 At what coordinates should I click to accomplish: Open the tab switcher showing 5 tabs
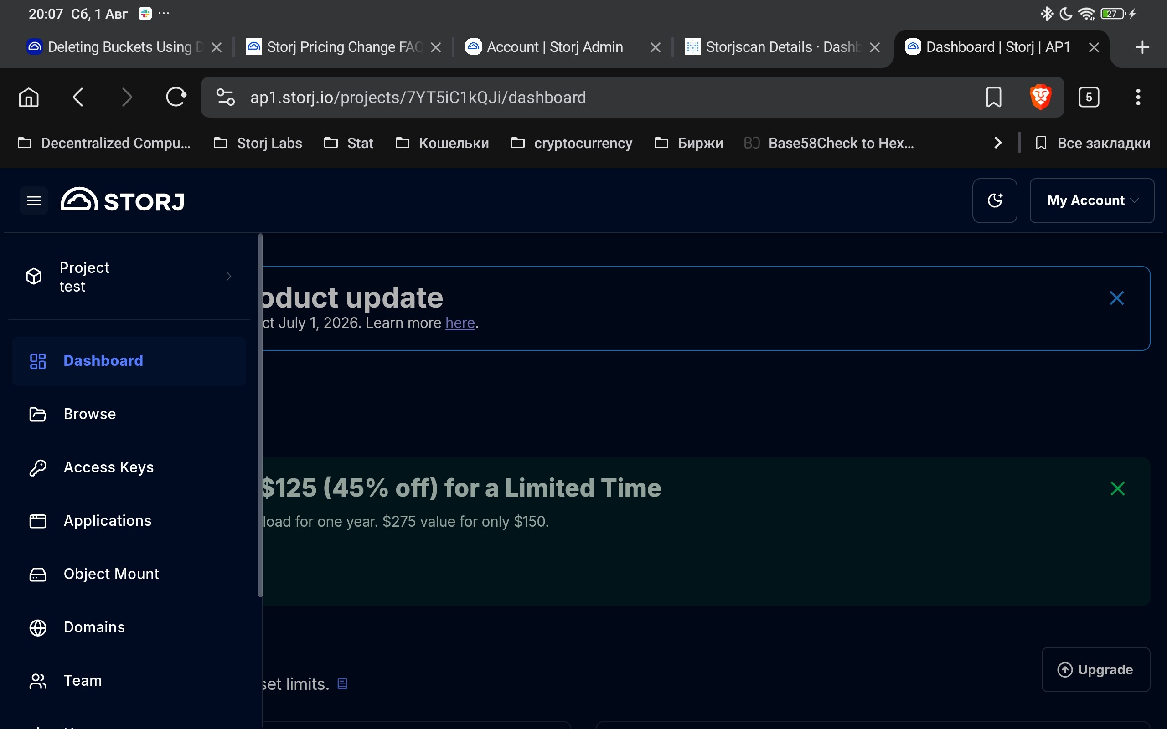[x=1089, y=98]
